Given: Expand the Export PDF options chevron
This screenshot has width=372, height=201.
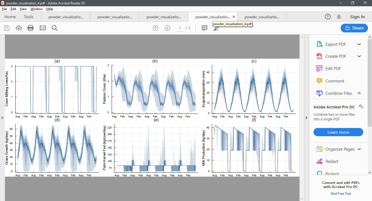Looking at the screenshot, I should [x=359, y=44].
